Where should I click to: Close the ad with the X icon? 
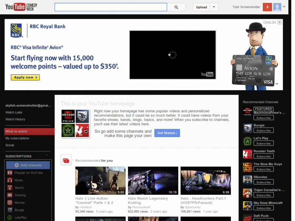(280, 22)
